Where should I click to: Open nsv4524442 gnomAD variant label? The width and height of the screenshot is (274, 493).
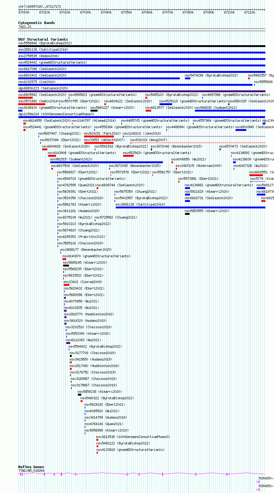[x=53, y=62]
